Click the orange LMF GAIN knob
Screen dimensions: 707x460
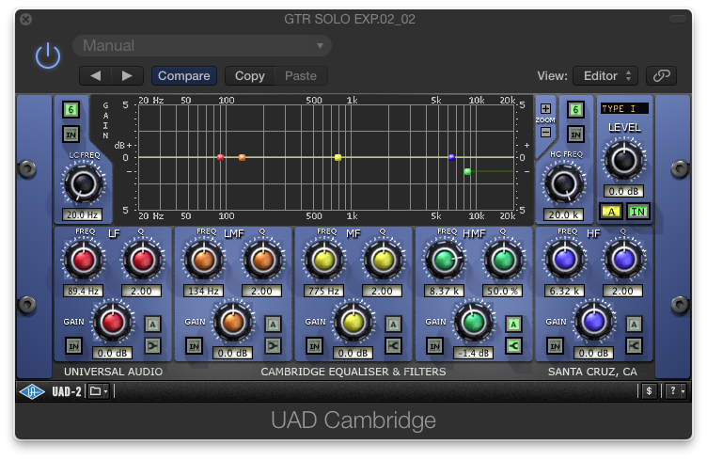point(233,322)
